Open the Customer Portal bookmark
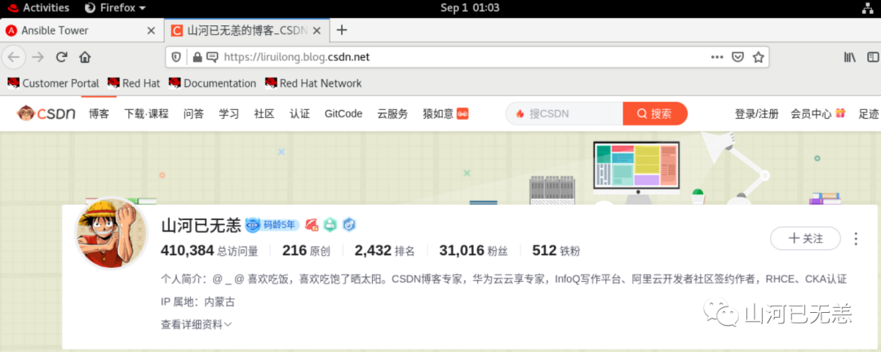The image size is (881, 352). pos(53,83)
